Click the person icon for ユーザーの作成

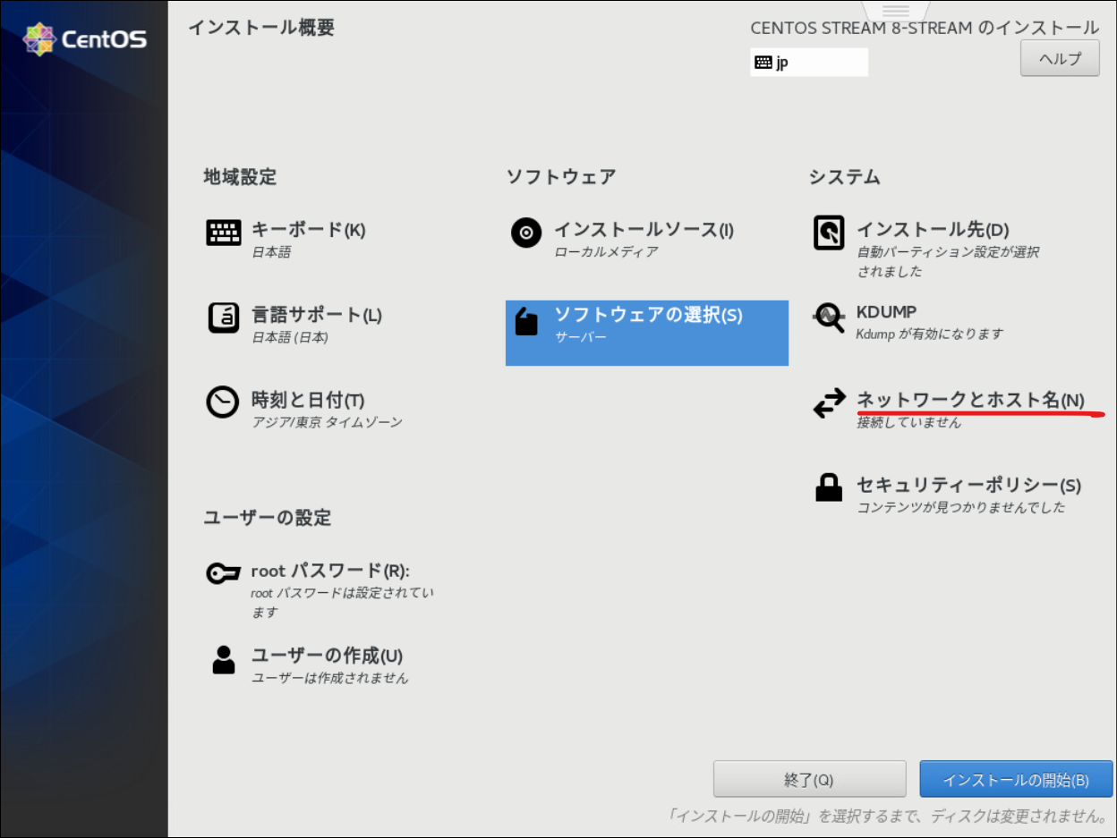pyautogui.click(x=223, y=659)
